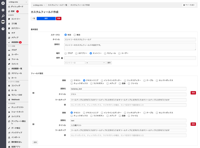200x148 pixels.
Task: Click the masked user avatar icon
Action: click(x=3, y=22)
